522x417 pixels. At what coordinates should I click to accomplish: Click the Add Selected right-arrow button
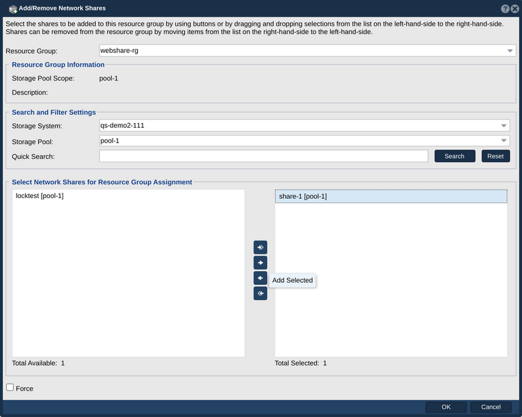click(261, 263)
